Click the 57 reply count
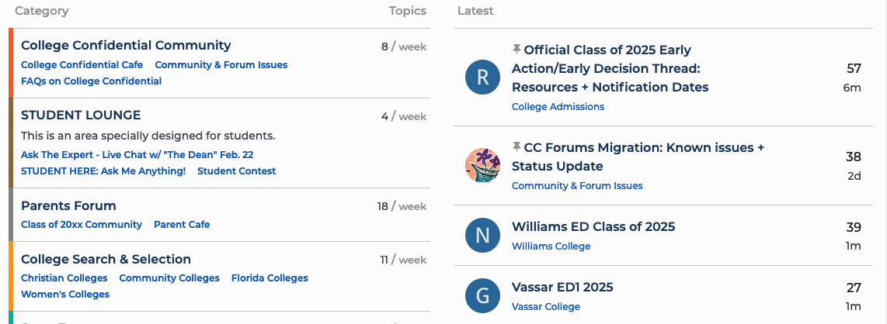The height and width of the screenshot is (324, 887). click(854, 69)
